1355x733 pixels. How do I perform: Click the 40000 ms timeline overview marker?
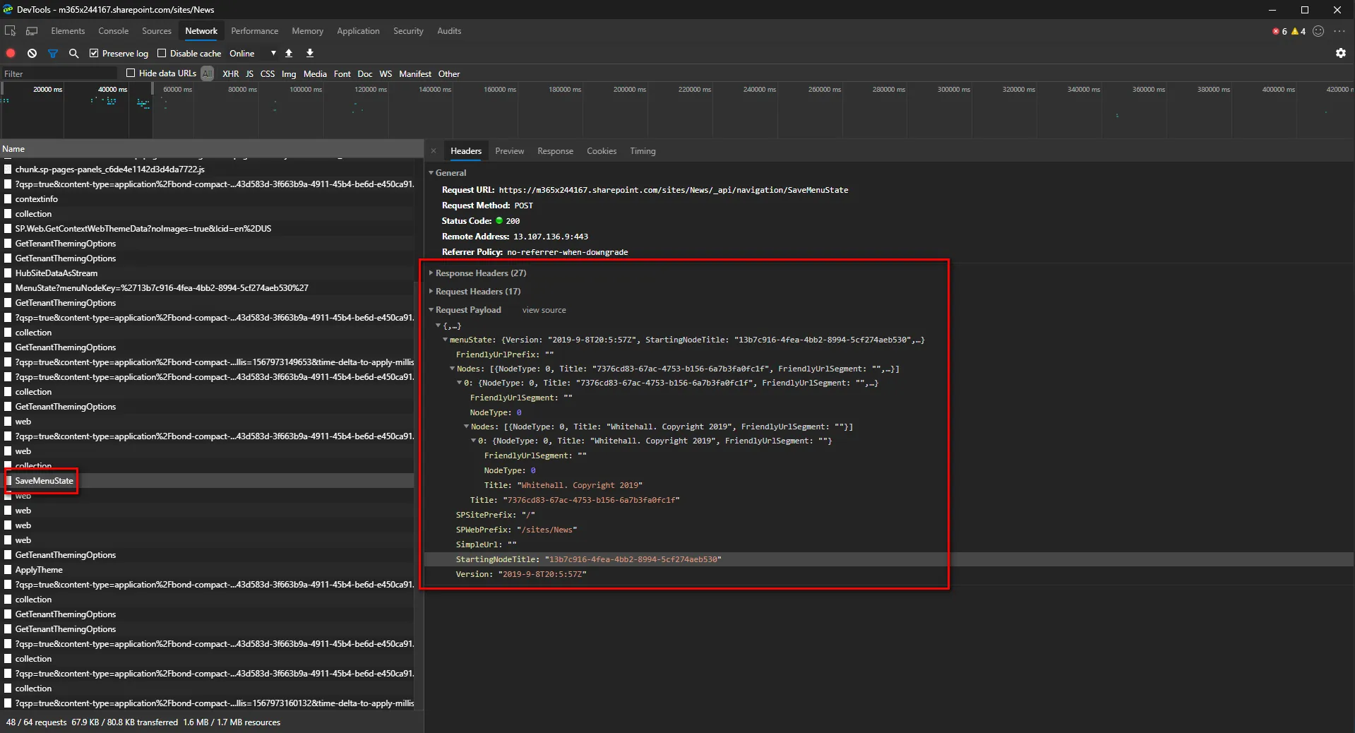pos(112,90)
